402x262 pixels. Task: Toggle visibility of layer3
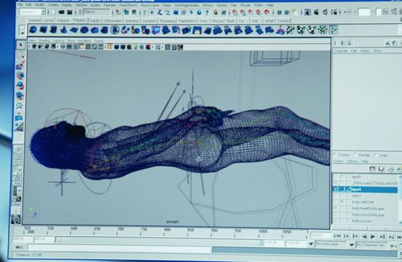click(x=336, y=196)
